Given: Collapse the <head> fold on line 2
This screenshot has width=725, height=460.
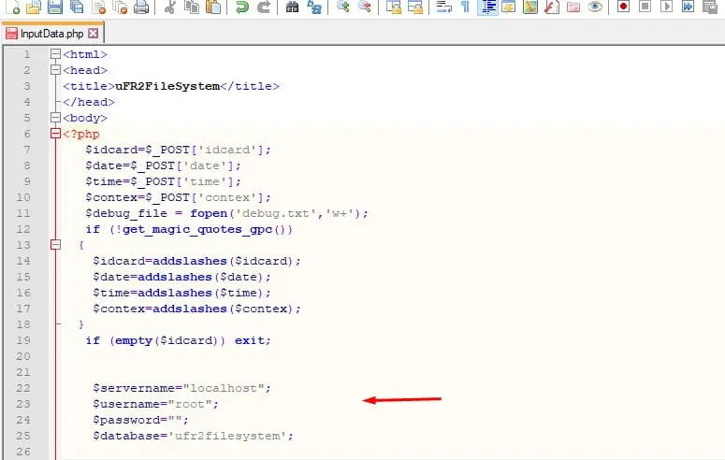Looking at the screenshot, I should 55,70.
